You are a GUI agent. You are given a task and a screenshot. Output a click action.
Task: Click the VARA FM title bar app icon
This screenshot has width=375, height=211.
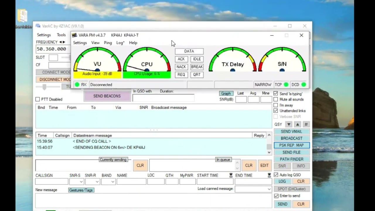pos(74,35)
